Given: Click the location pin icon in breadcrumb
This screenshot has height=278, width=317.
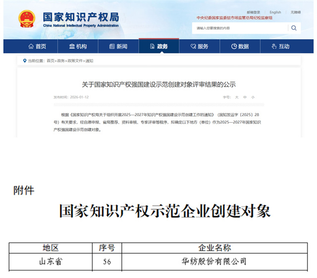Looking at the screenshot, I should (24, 61).
